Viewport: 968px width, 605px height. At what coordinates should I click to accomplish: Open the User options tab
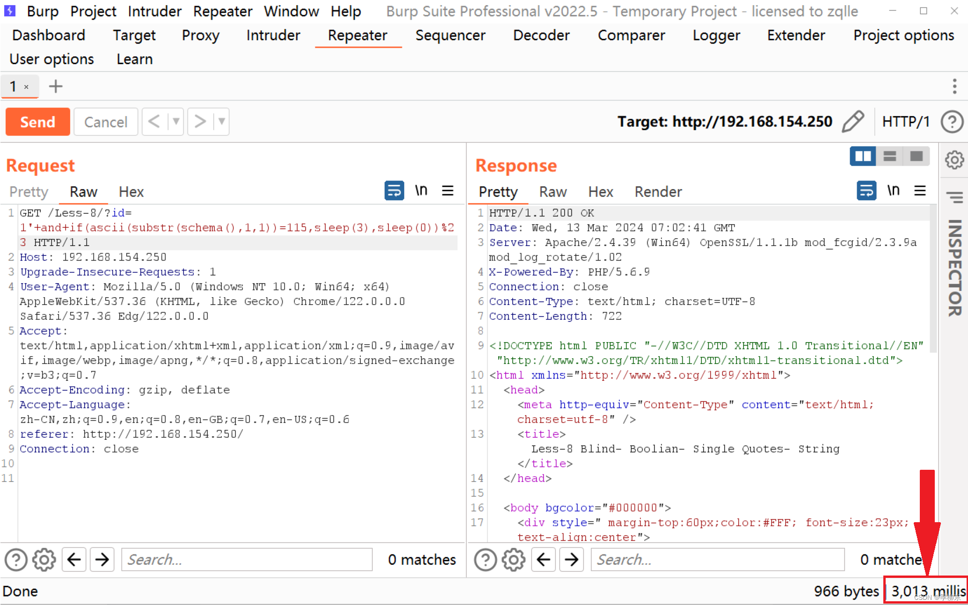[x=52, y=59]
